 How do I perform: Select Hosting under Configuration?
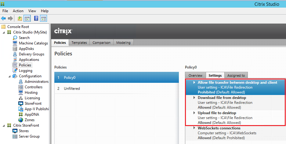coord(31,93)
